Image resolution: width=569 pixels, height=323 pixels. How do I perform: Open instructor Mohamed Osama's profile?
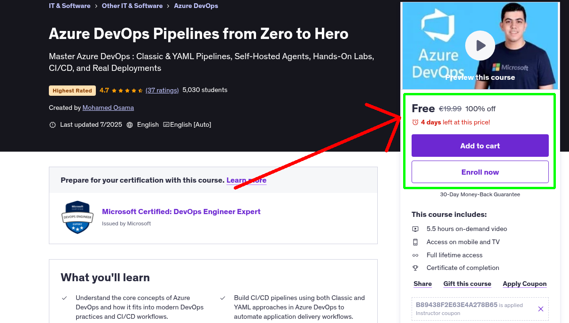click(108, 108)
